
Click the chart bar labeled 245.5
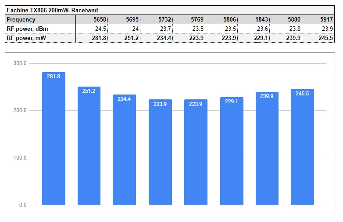pyautogui.click(x=302, y=147)
